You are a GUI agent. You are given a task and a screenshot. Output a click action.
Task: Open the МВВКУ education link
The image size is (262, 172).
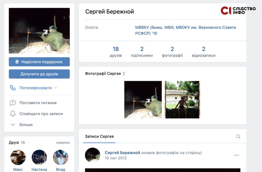[x=185, y=31]
